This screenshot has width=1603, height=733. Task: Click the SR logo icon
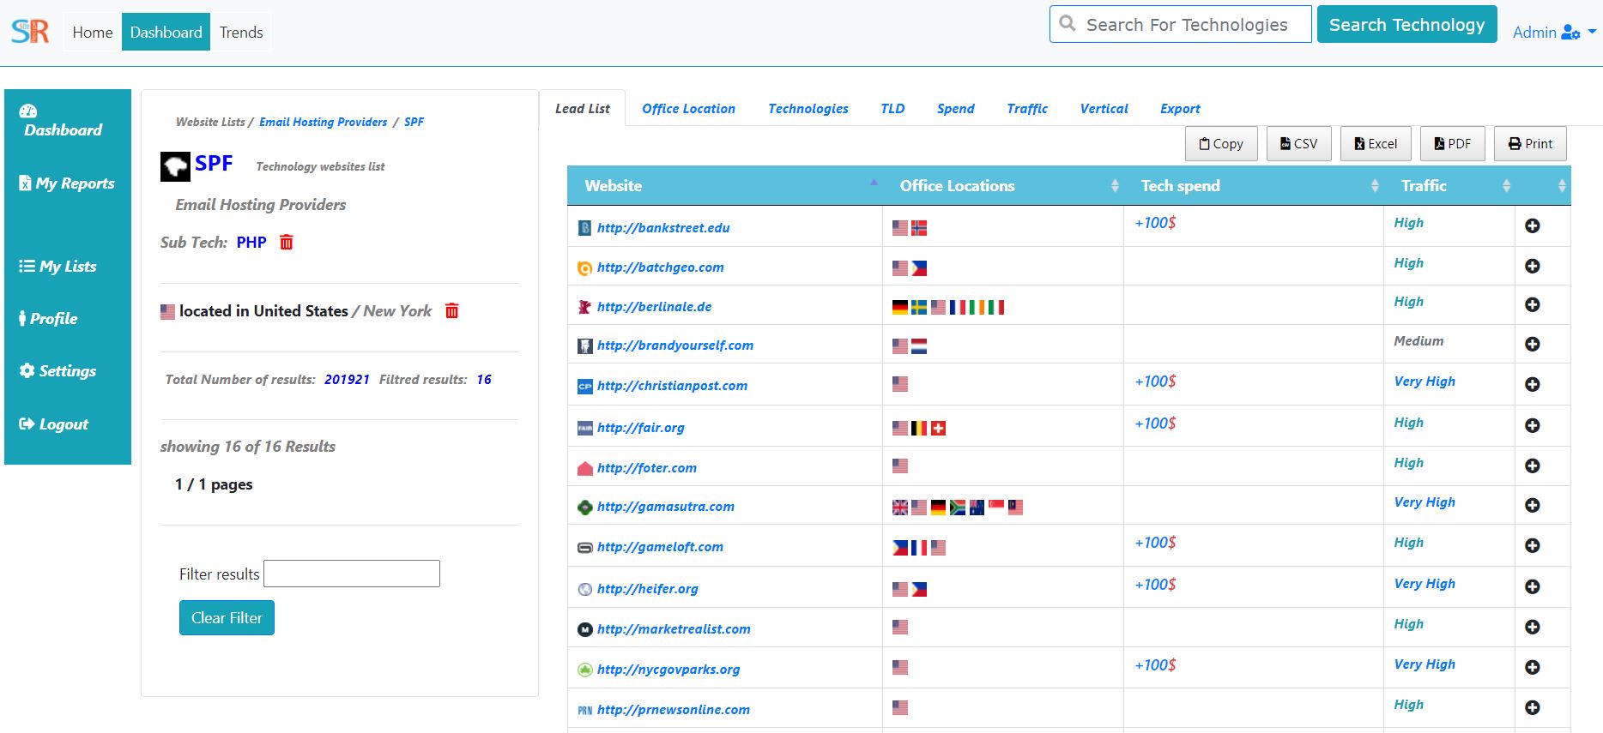coord(30,32)
